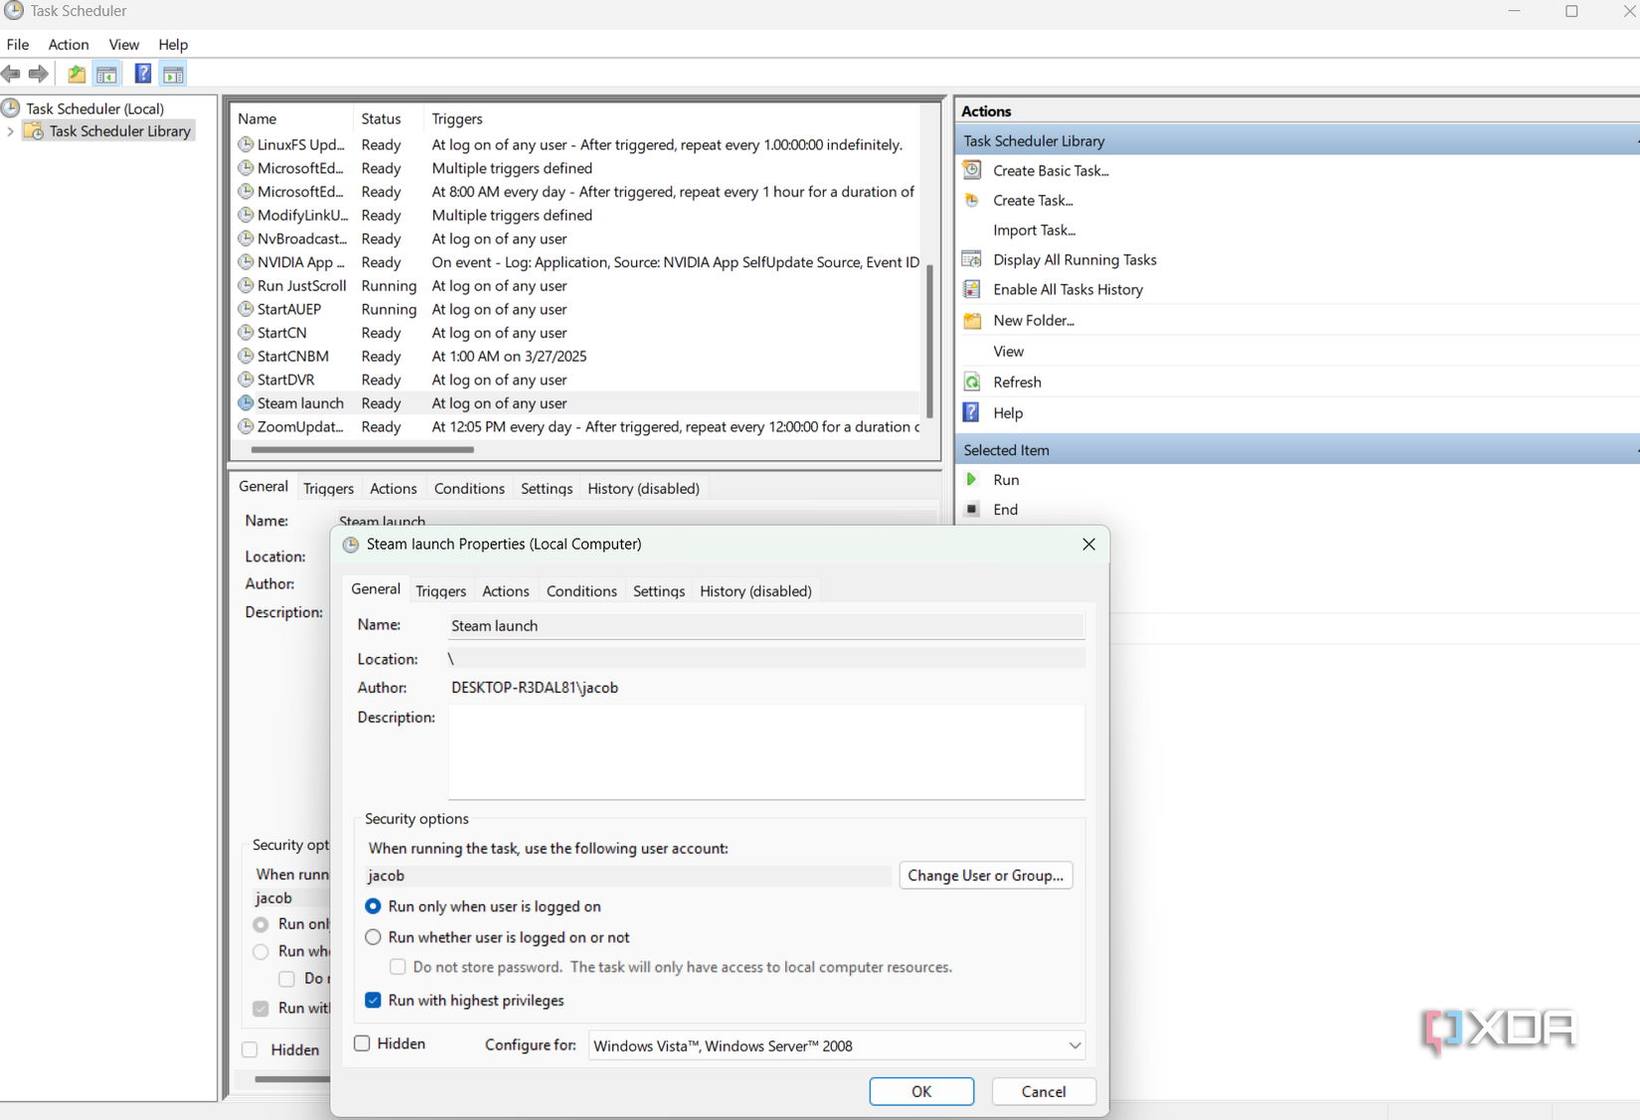Select 'Run whether user is logged on or not'
The height and width of the screenshot is (1120, 1640).
[373, 937]
